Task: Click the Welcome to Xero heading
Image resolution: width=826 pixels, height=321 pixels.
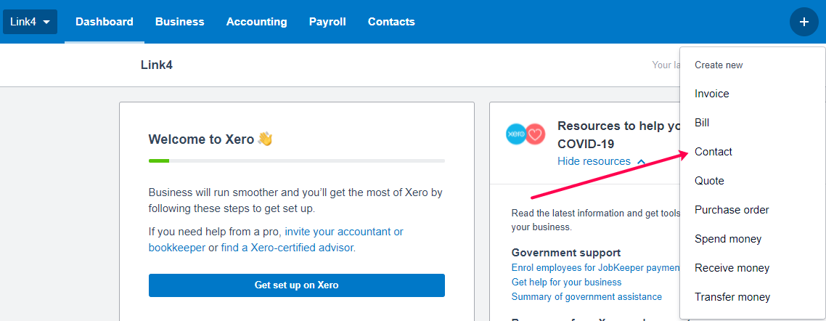Action: point(210,139)
